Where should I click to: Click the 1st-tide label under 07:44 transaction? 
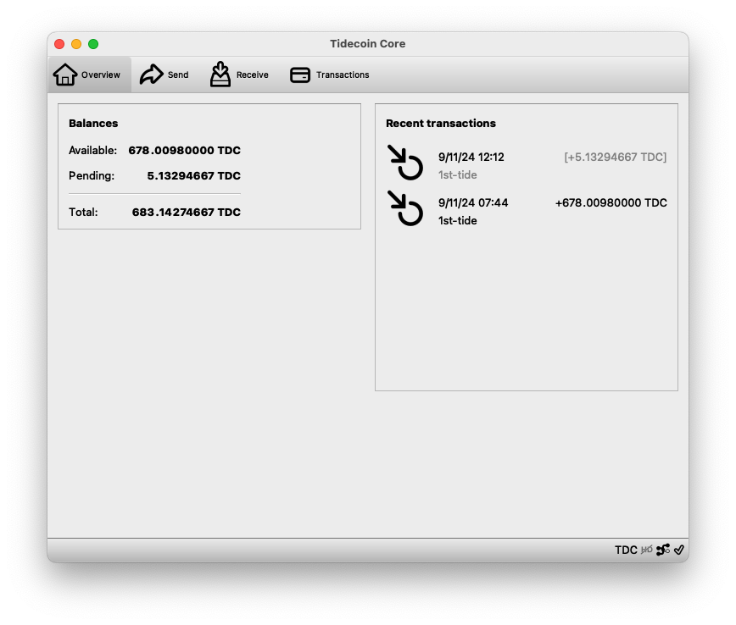pyautogui.click(x=458, y=220)
